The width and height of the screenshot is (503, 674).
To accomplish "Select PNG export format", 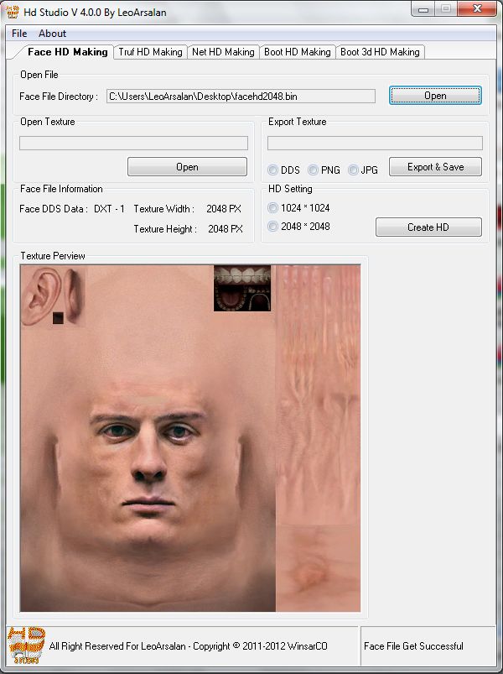I will click(314, 170).
